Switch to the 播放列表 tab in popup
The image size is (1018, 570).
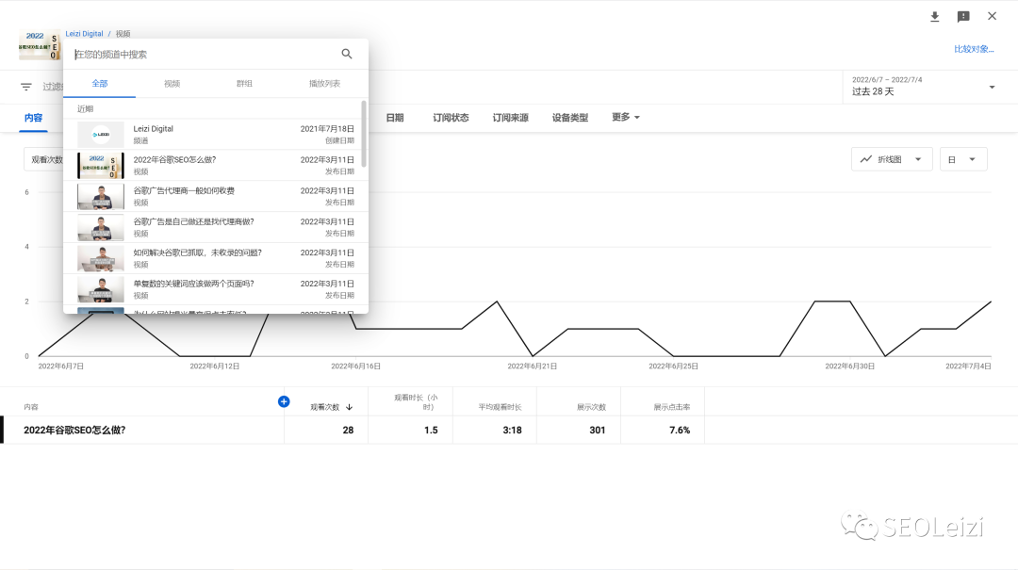click(x=324, y=84)
